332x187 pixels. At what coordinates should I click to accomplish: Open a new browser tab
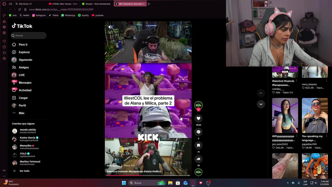pyautogui.click(x=149, y=4)
